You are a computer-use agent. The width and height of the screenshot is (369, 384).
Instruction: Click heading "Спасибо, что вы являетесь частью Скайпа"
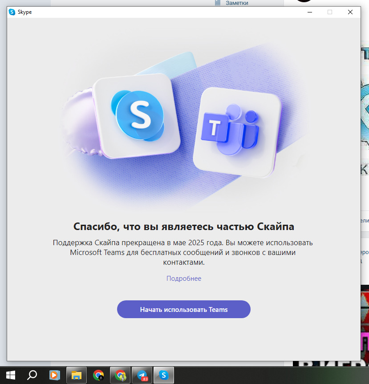coord(184,226)
